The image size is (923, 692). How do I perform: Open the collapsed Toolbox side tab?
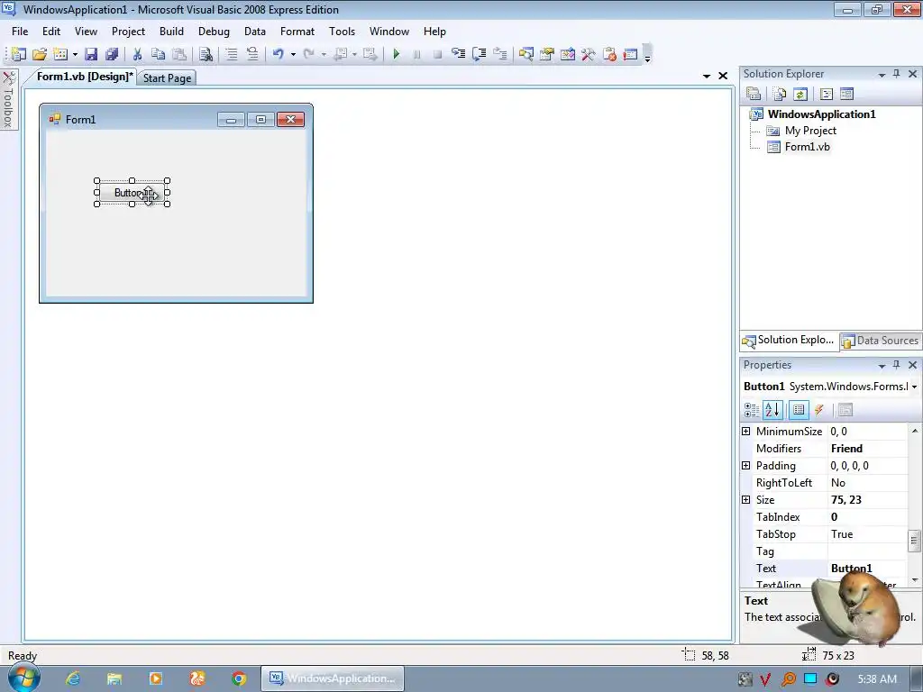(x=9, y=99)
